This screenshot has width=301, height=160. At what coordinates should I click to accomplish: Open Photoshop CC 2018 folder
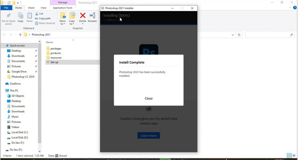tap(22, 76)
